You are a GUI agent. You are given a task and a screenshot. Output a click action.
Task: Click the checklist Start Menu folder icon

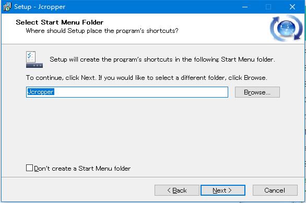[34, 59]
